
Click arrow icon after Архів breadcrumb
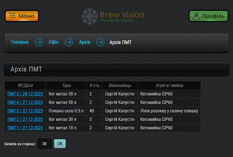click(101, 42)
